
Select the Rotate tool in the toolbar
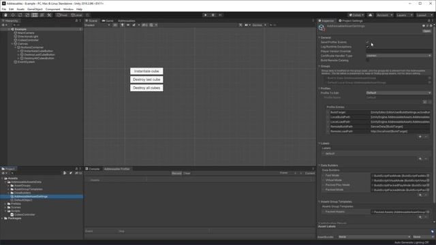click(20, 15)
